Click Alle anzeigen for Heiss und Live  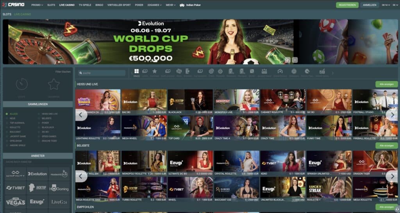[386, 84]
